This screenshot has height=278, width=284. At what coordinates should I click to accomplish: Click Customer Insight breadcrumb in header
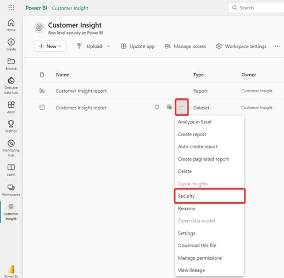point(70,8)
